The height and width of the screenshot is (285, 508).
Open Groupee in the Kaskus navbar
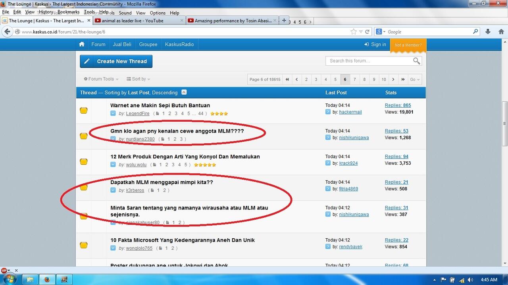(x=148, y=44)
